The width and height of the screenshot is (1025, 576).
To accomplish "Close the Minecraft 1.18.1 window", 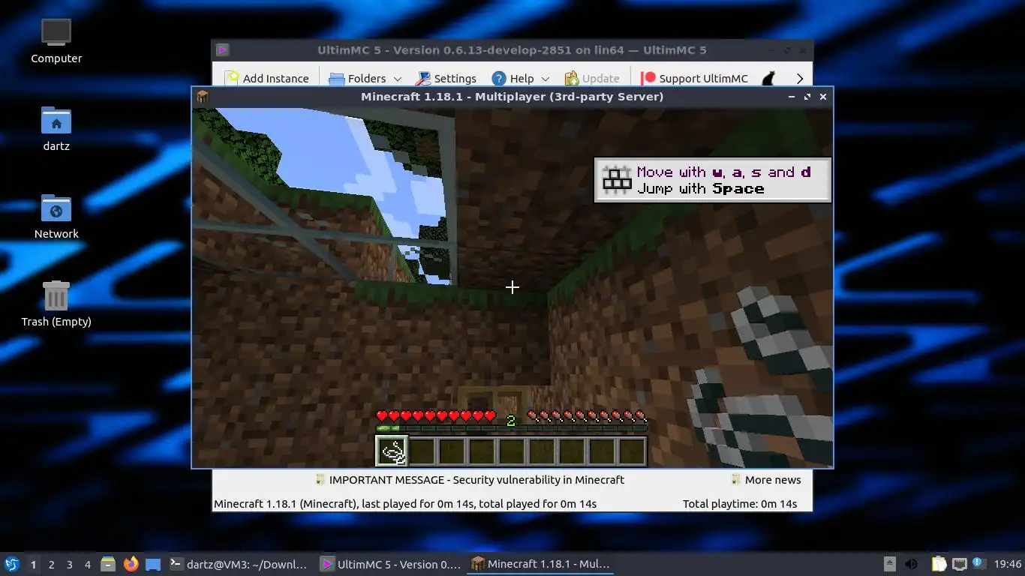I will (x=823, y=97).
